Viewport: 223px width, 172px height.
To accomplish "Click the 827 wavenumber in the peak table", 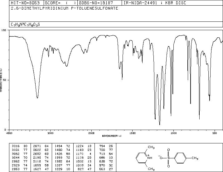I will (81, 169).
